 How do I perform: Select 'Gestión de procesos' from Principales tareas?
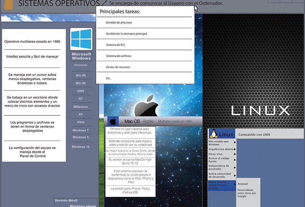click(x=119, y=22)
